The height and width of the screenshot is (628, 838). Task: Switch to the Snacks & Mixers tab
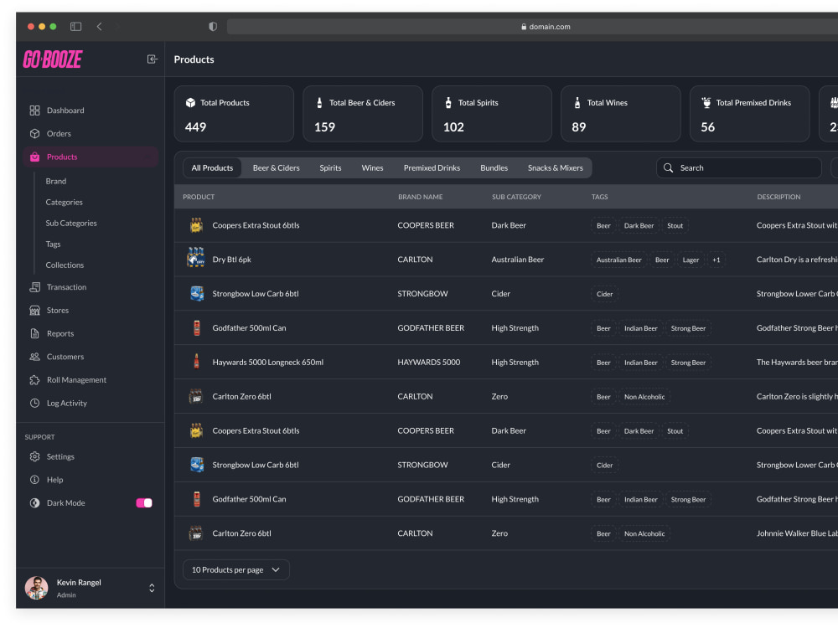click(x=556, y=167)
